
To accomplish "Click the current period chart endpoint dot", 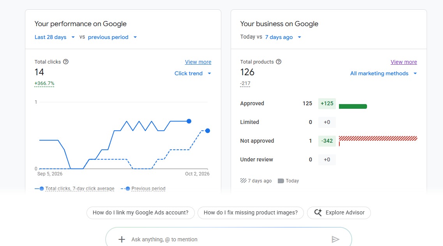I will pos(189,121).
